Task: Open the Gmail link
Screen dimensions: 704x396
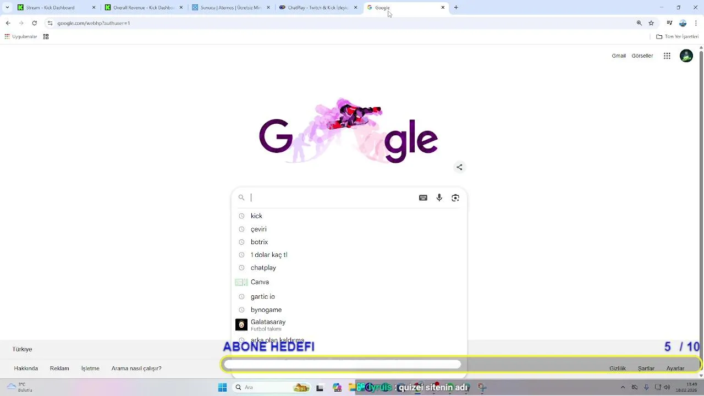Action: coord(619,56)
